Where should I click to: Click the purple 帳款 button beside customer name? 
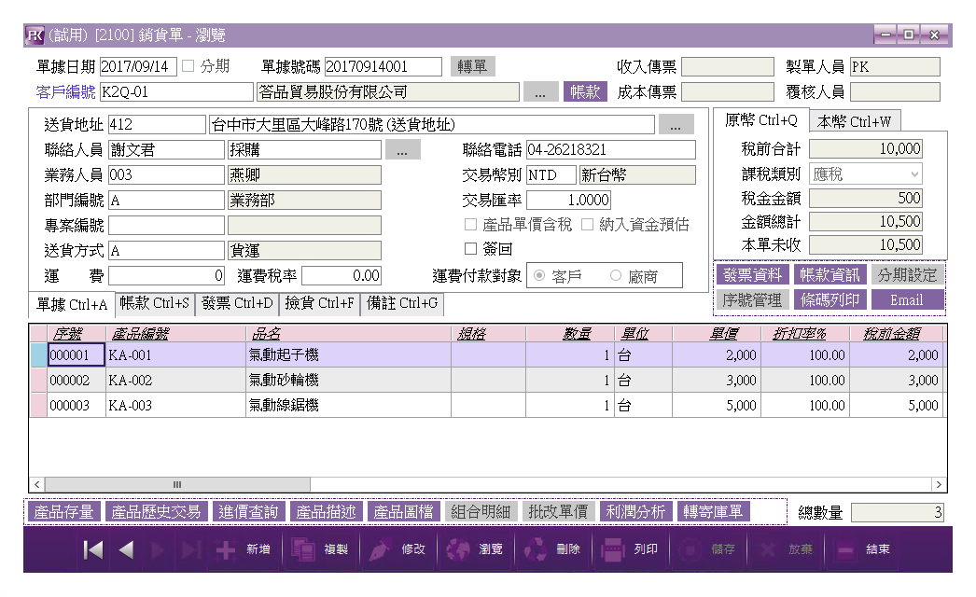tap(585, 92)
